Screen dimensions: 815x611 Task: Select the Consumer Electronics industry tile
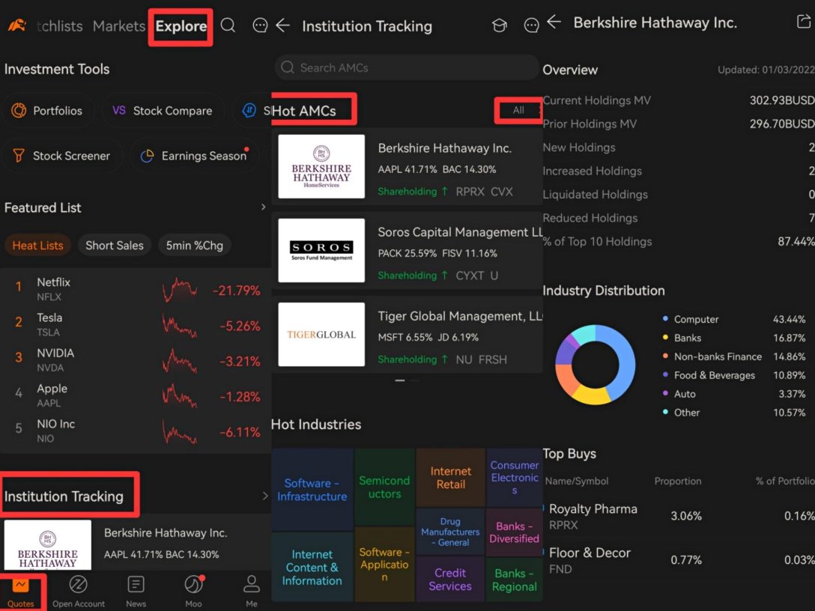tap(515, 478)
